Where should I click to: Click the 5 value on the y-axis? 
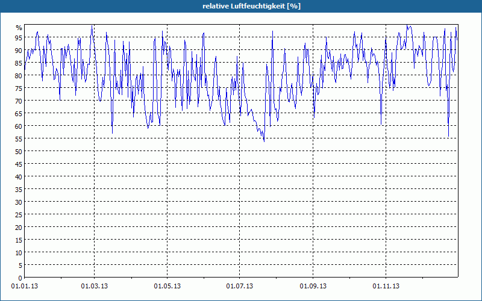20,265
